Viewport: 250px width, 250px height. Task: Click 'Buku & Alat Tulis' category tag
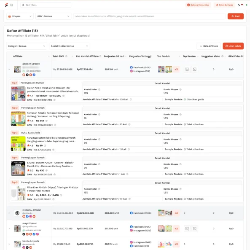31,133
